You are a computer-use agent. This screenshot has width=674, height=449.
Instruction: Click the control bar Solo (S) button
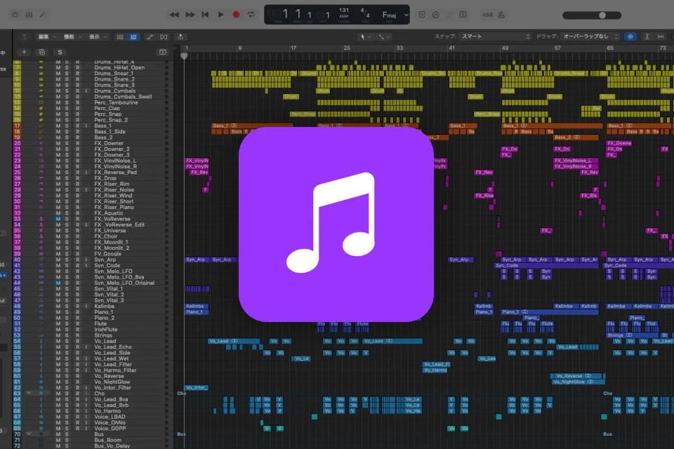463,15
